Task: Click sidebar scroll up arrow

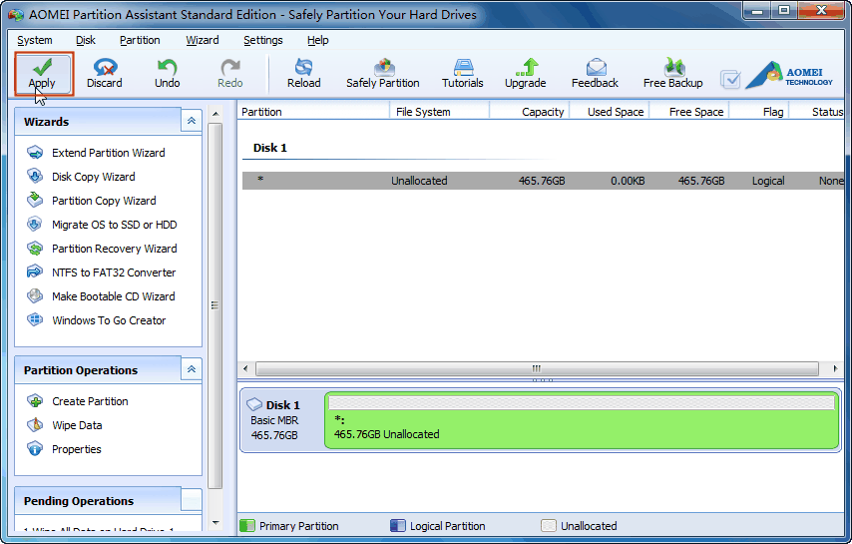Action: tap(215, 114)
